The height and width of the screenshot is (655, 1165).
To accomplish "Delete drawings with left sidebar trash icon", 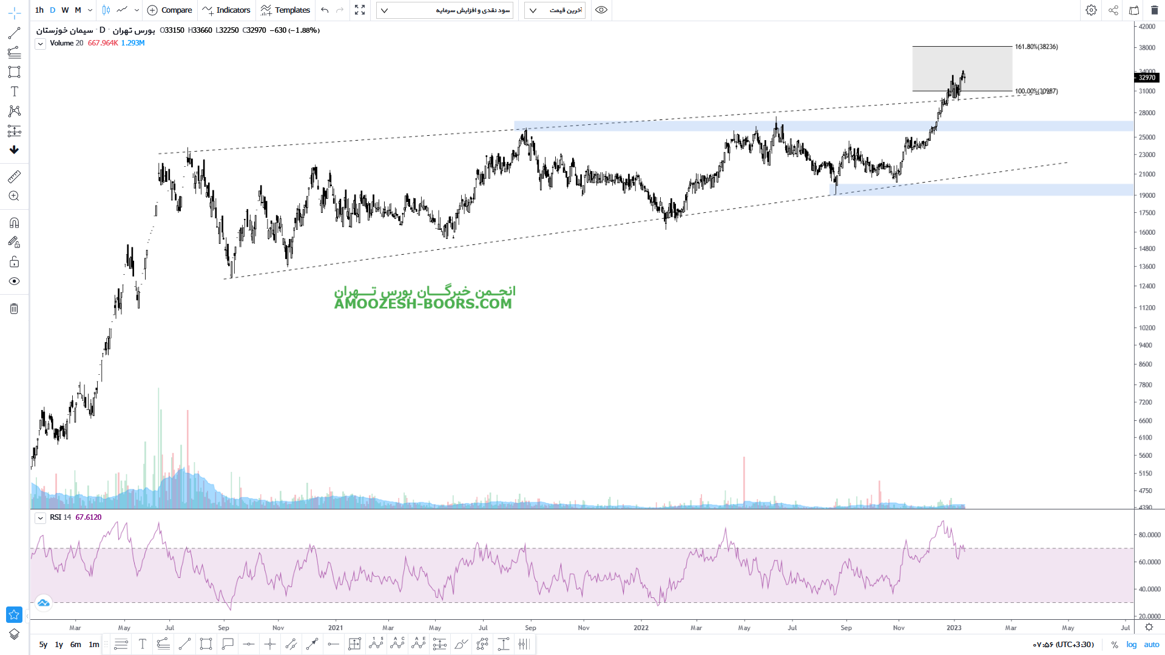I will pyautogui.click(x=14, y=309).
